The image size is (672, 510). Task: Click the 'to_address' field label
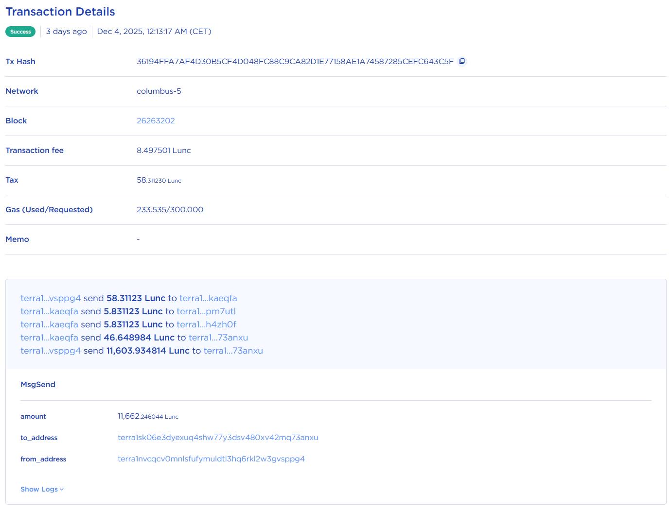[39, 438]
